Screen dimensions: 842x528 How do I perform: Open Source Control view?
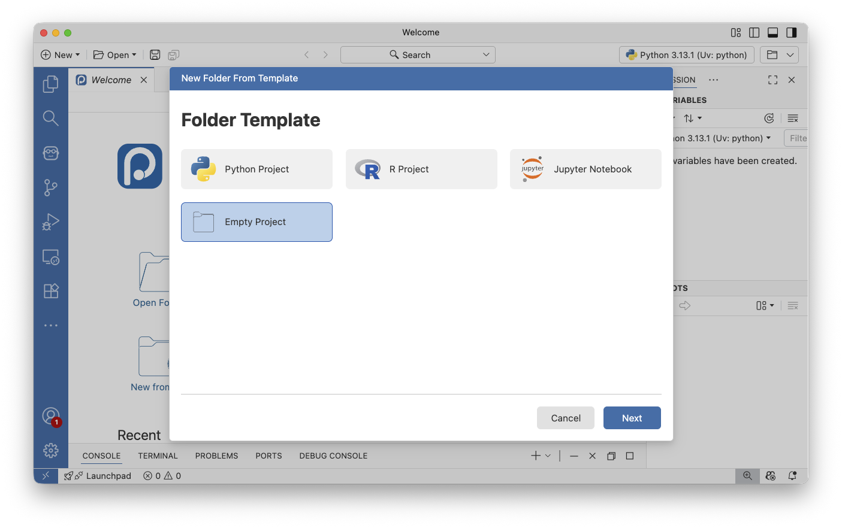pyautogui.click(x=51, y=188)
